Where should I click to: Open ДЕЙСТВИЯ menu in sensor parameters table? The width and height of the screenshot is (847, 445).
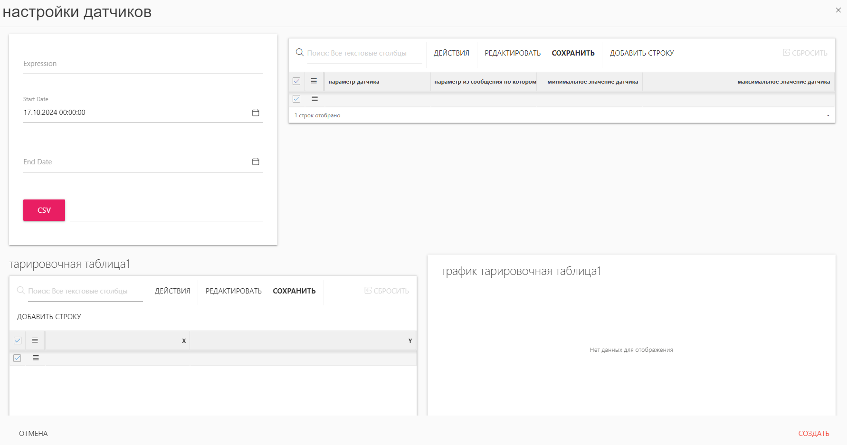451,53
